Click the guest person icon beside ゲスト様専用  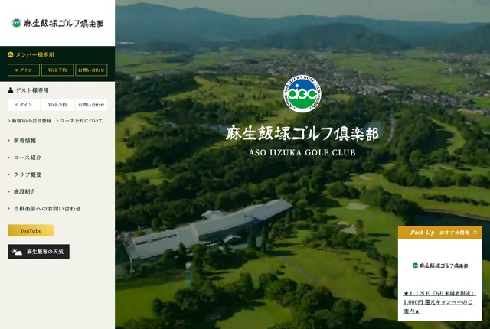tap(11, 90)
